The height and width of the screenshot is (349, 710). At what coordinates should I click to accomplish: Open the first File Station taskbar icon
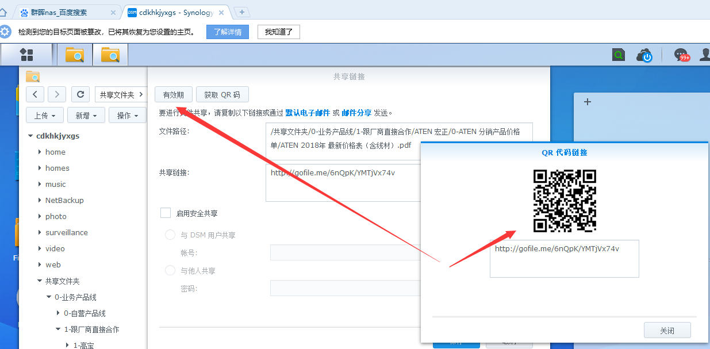click(75, 55)
